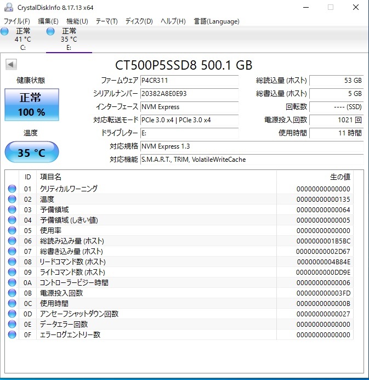This screenshot has width=369, height=380.
Task: Click the rotation rate value ---- (SSD)
Action: click(337, 107)
